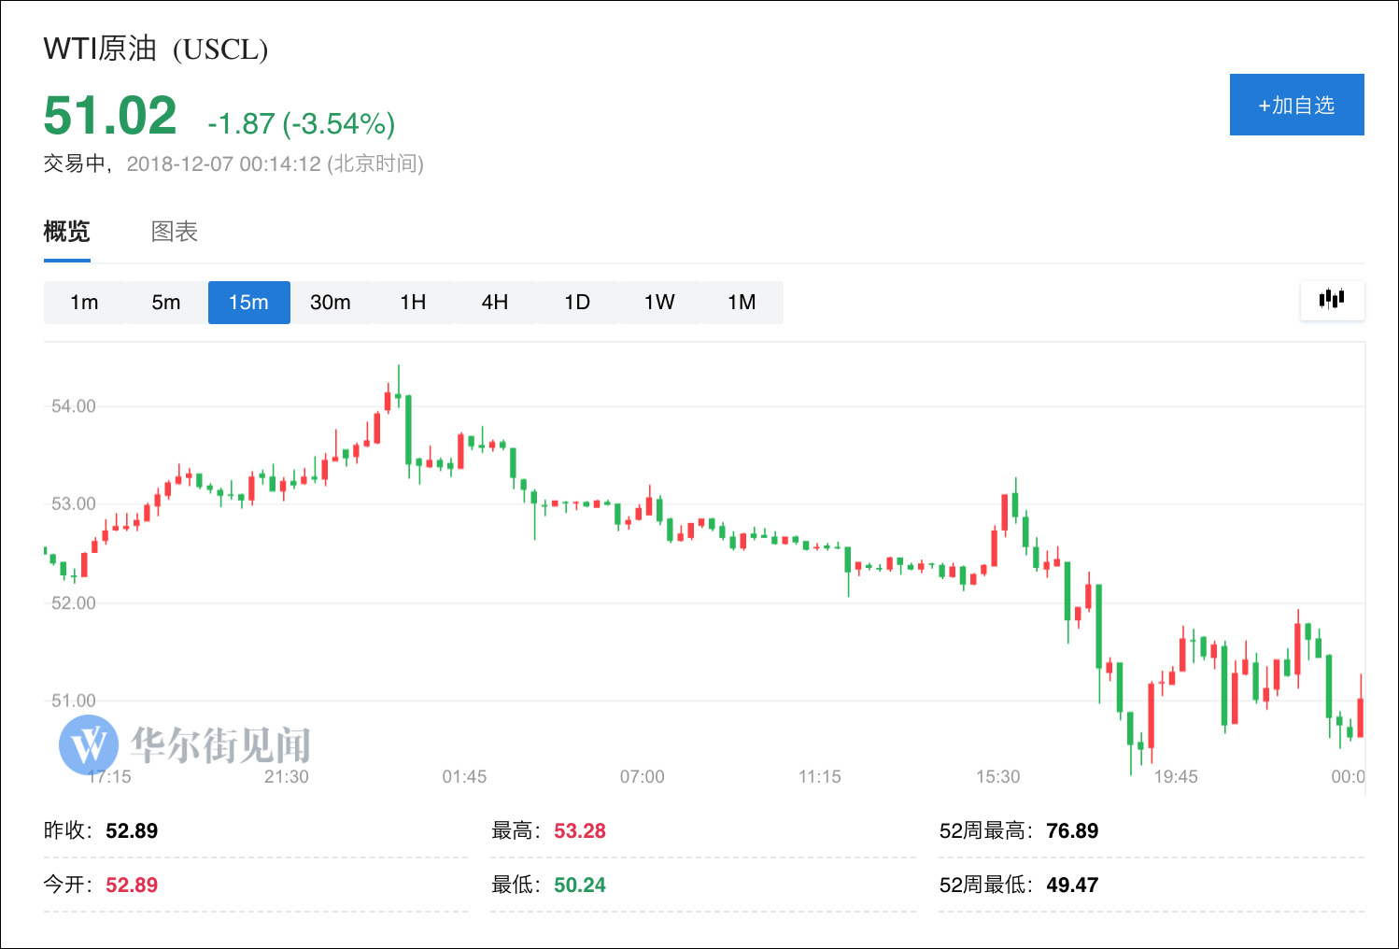The width and height of the screenshot is (1399, 949).
Task: Click the 最低 value 50.24
Action: [x=579, y=885]
